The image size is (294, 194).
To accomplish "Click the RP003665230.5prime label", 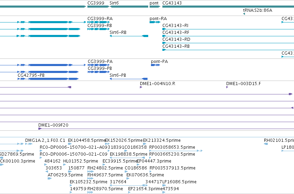I will tap(172, 155).
